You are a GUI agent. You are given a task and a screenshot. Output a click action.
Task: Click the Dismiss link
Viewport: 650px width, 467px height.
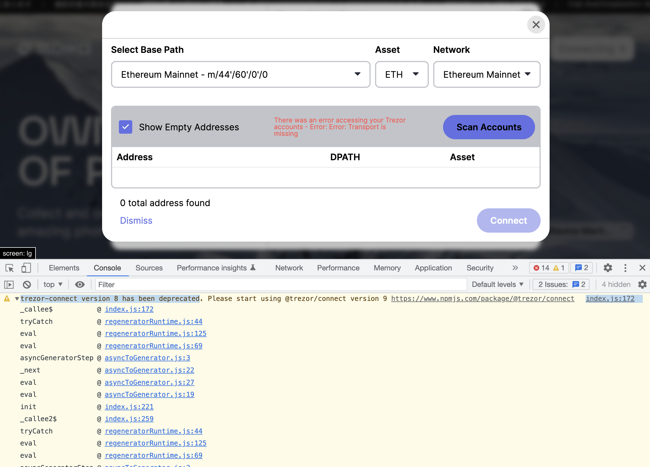click(x=136, y=221)
